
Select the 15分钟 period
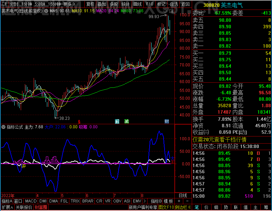[54, 4]
